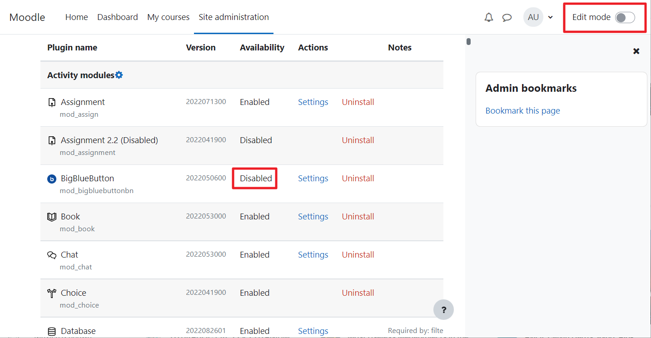Go to Home in navigation bar
This screenshot has height=338, width=651.
[76, 17]
